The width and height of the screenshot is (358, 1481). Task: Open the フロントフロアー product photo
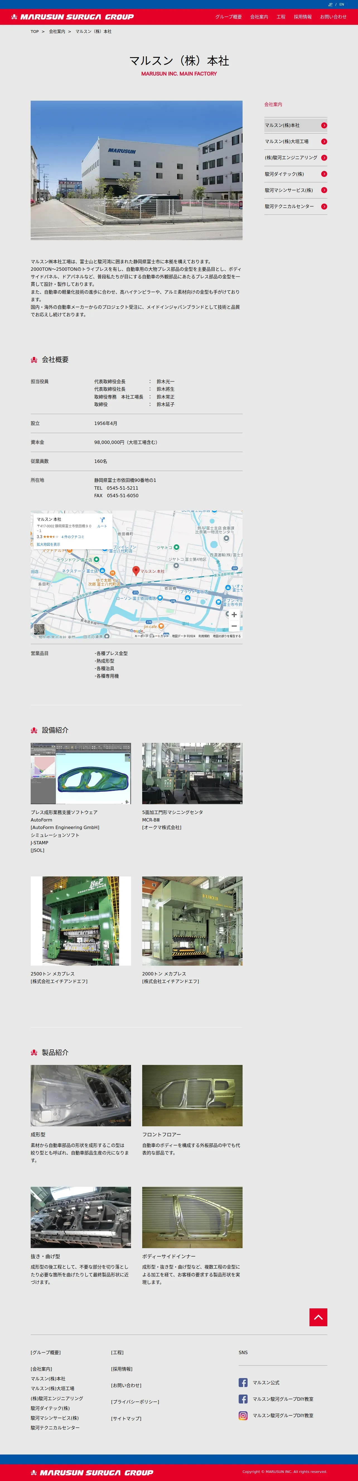point(192,1095)
